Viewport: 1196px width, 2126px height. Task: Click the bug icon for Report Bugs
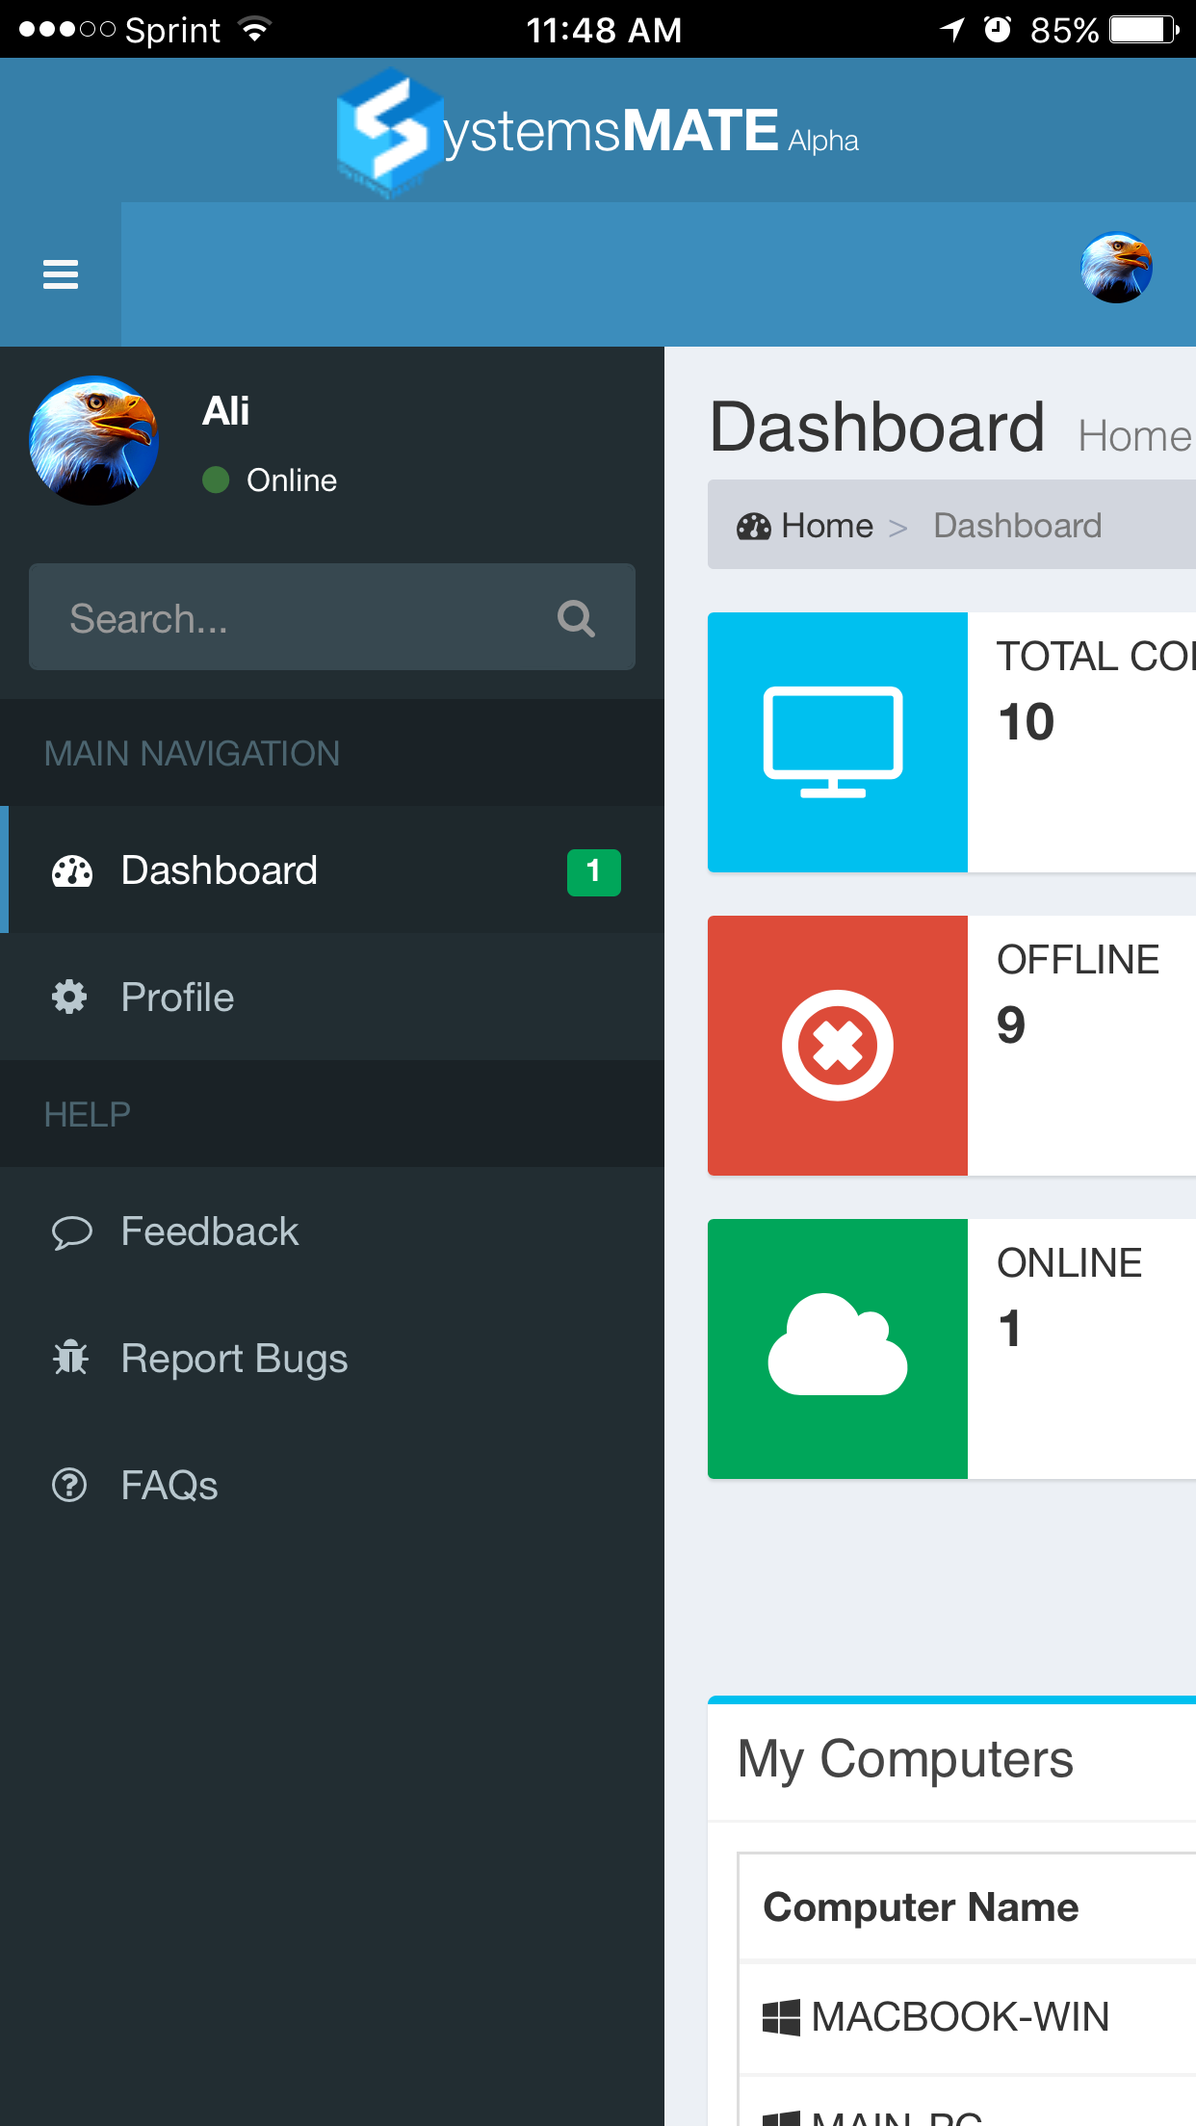click(70, 1358)
